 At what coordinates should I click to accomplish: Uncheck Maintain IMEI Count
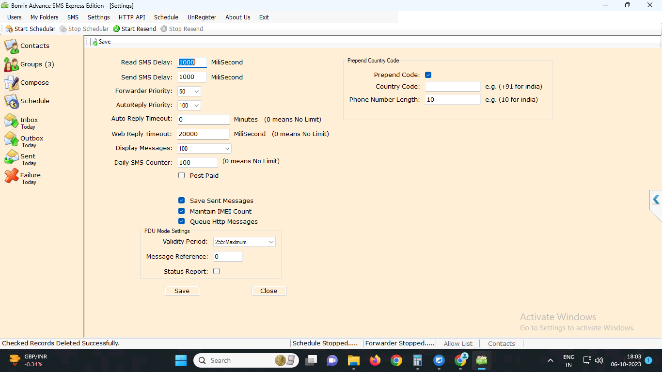tap(182, 211)
